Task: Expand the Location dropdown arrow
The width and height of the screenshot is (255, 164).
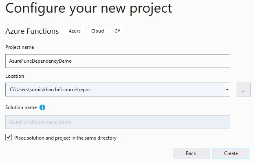Action: [227, 90]
